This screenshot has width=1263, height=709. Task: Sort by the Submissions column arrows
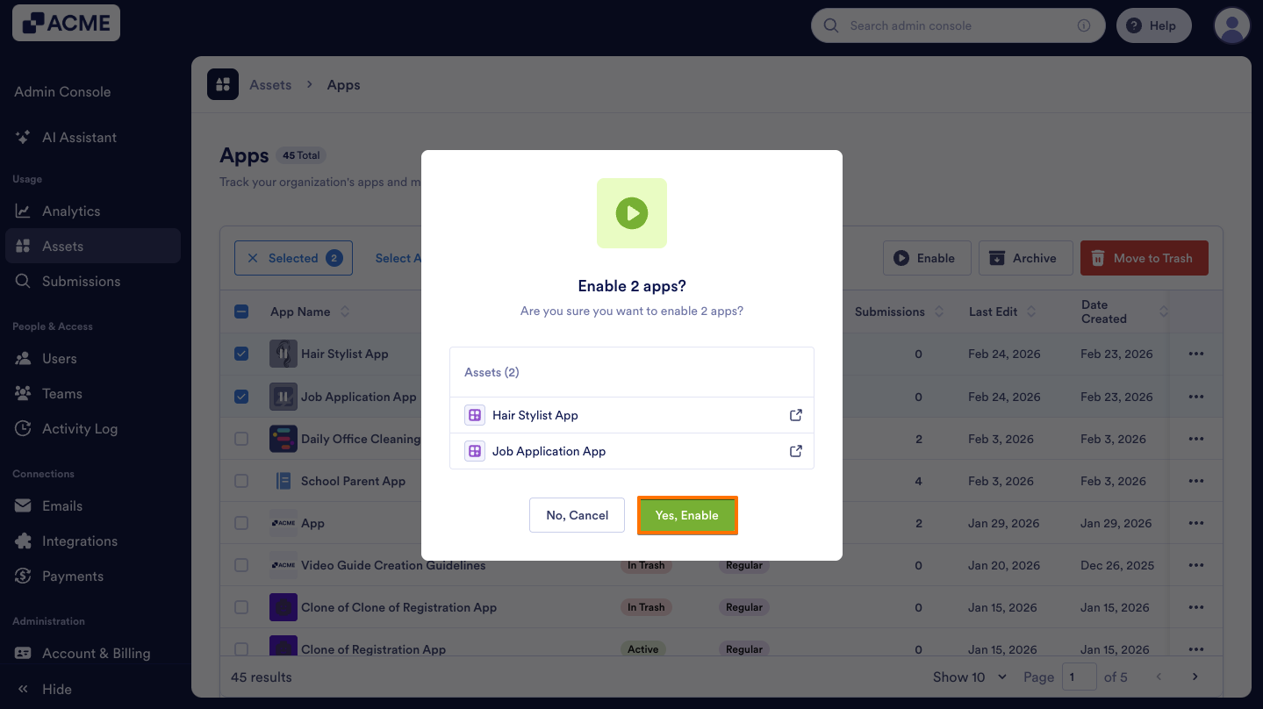click(x=939, y=312)
